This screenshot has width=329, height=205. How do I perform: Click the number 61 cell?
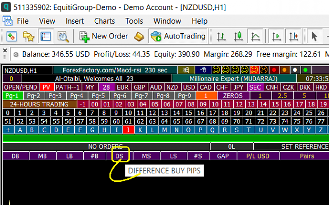click(128, 121)
